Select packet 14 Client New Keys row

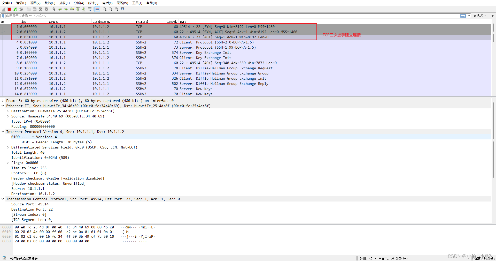coord(246,94)
